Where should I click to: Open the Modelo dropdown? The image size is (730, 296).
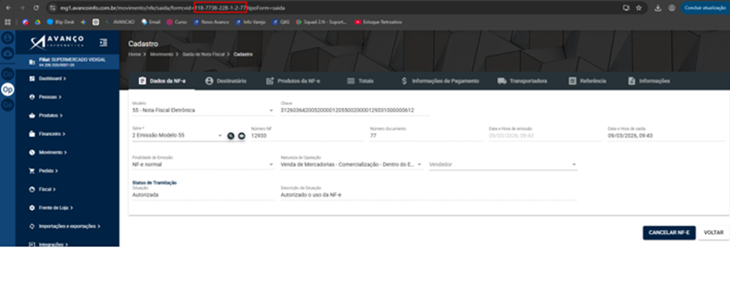click(x=203, y=110)
